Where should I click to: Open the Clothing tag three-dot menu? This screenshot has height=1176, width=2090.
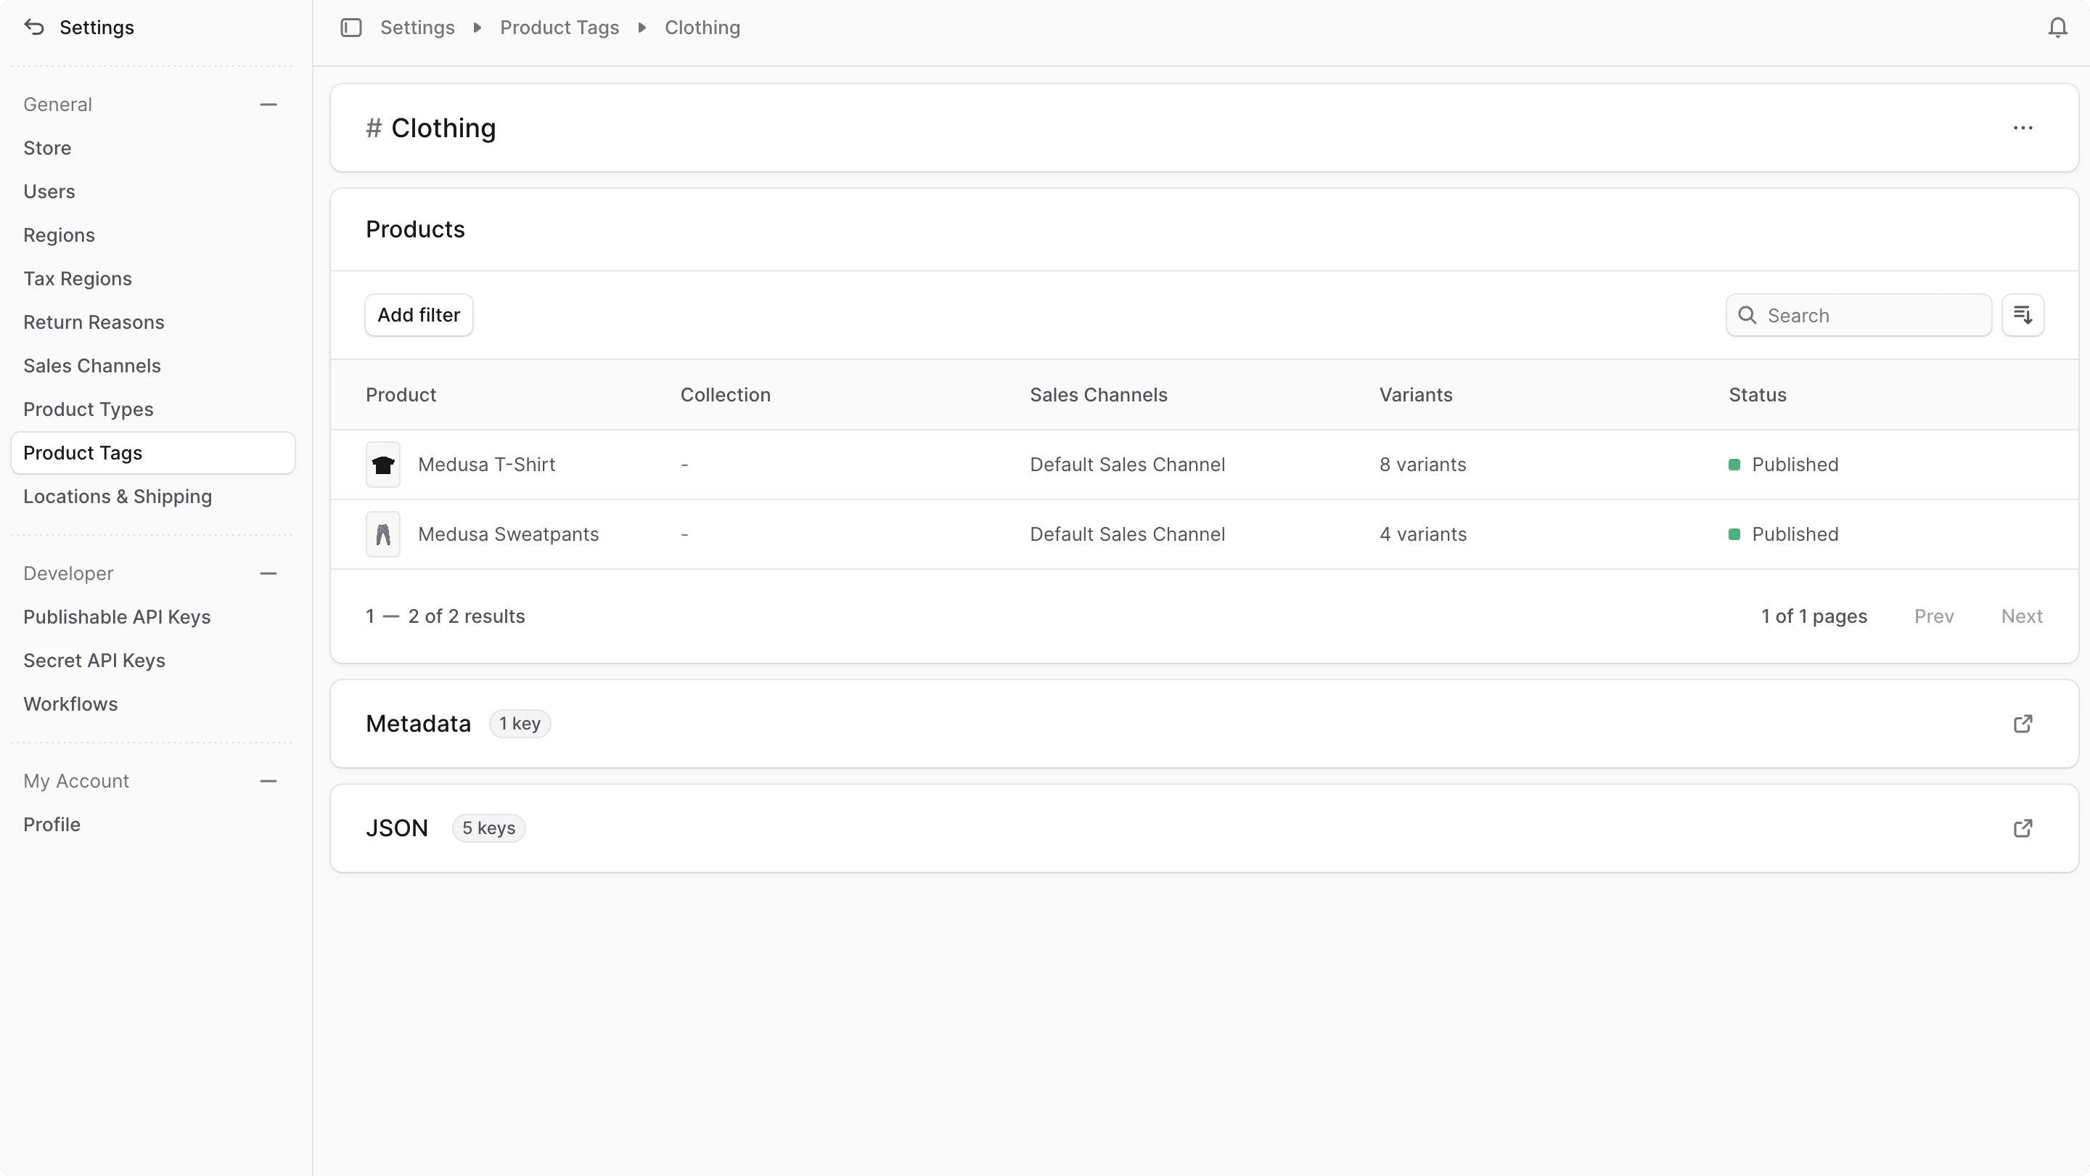pyautogui.click(x=2022, y=128)
